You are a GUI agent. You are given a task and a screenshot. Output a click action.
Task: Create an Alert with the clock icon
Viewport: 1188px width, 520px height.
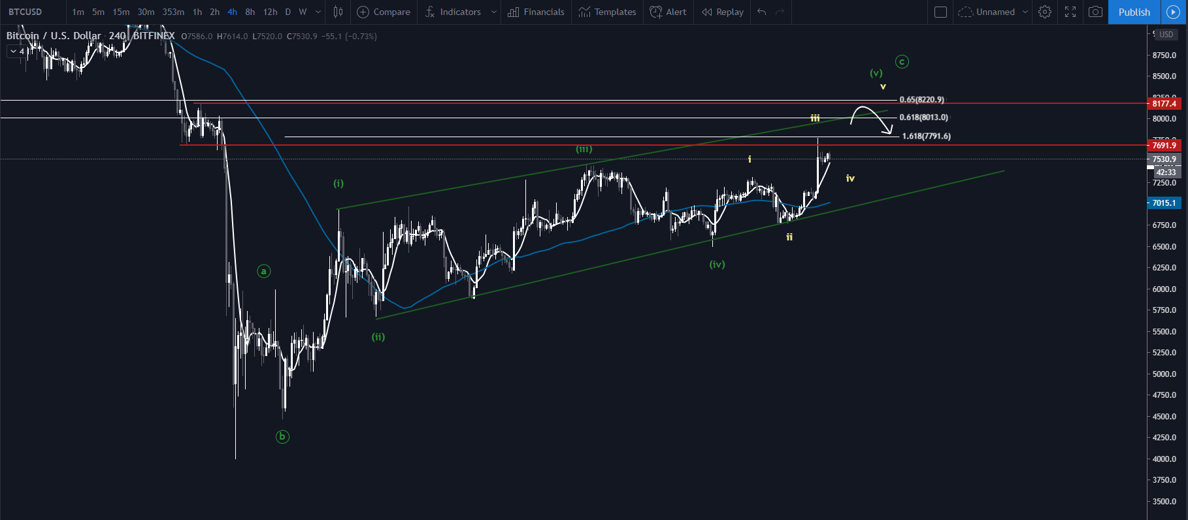(668, 12)
